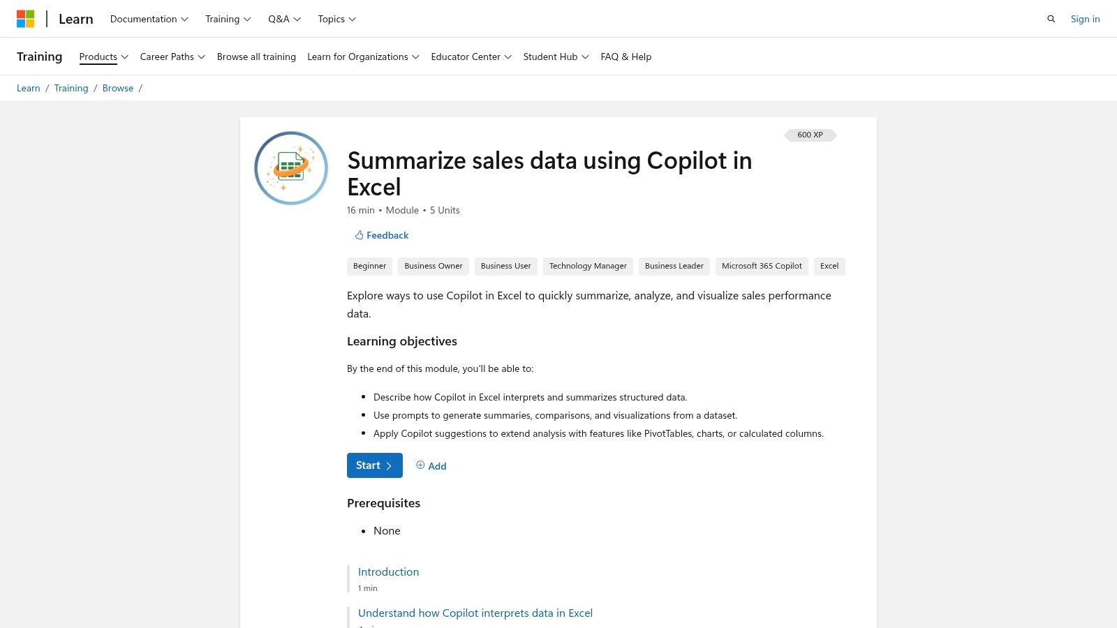Click the Start button chevron arrow
Image resolution: width=1117 pixels, height=628 pixels.
pos(388,465)
